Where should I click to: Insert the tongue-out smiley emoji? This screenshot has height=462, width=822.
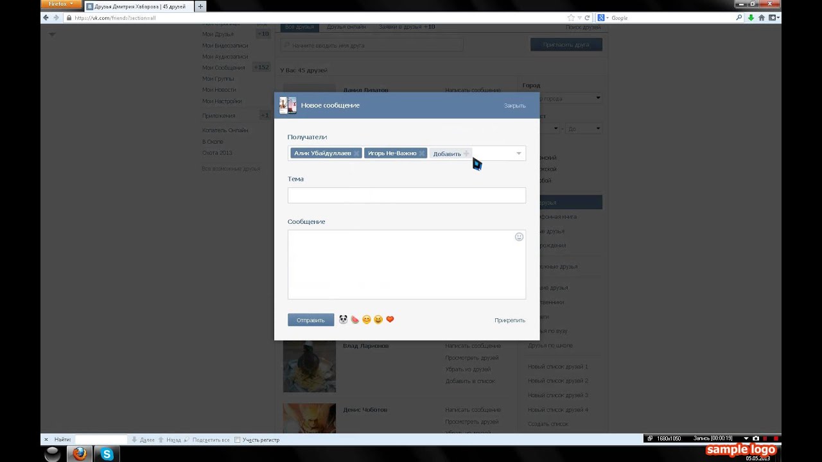point(378,320)
